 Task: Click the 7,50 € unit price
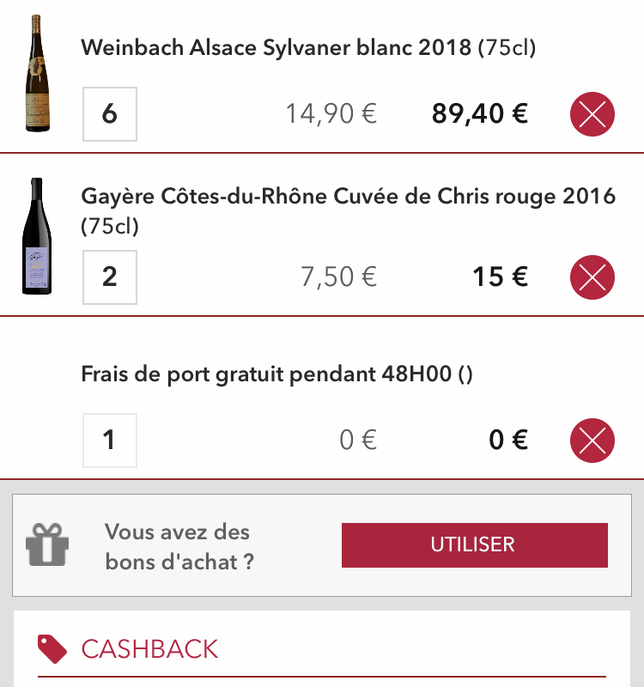pos(338,277)
